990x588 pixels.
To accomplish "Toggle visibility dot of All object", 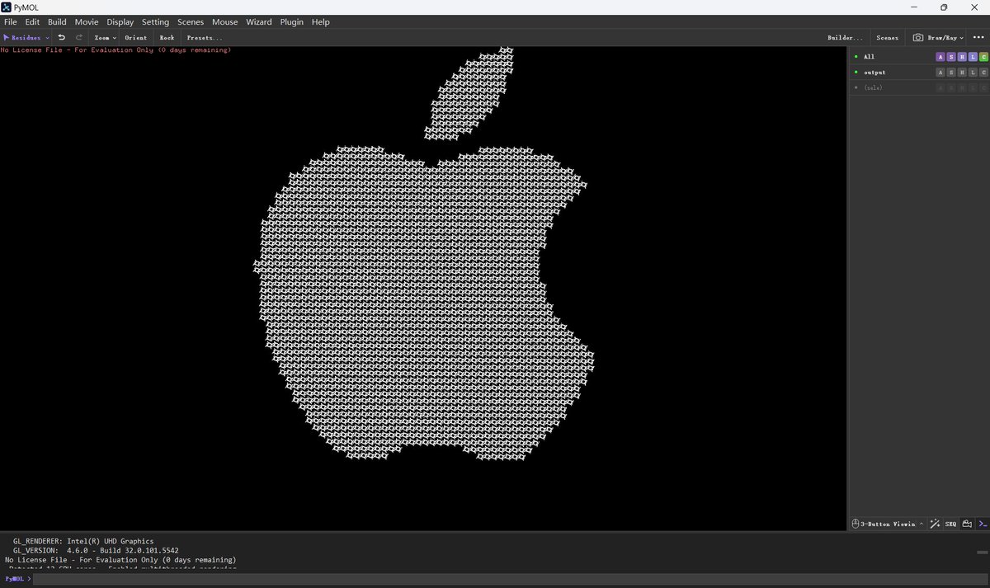I will pos(856,57).
